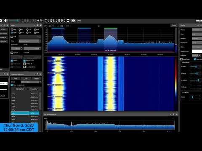The image size is (202, 151).
Task: Select the center tuning mode icon
Action: click(73, 21)
